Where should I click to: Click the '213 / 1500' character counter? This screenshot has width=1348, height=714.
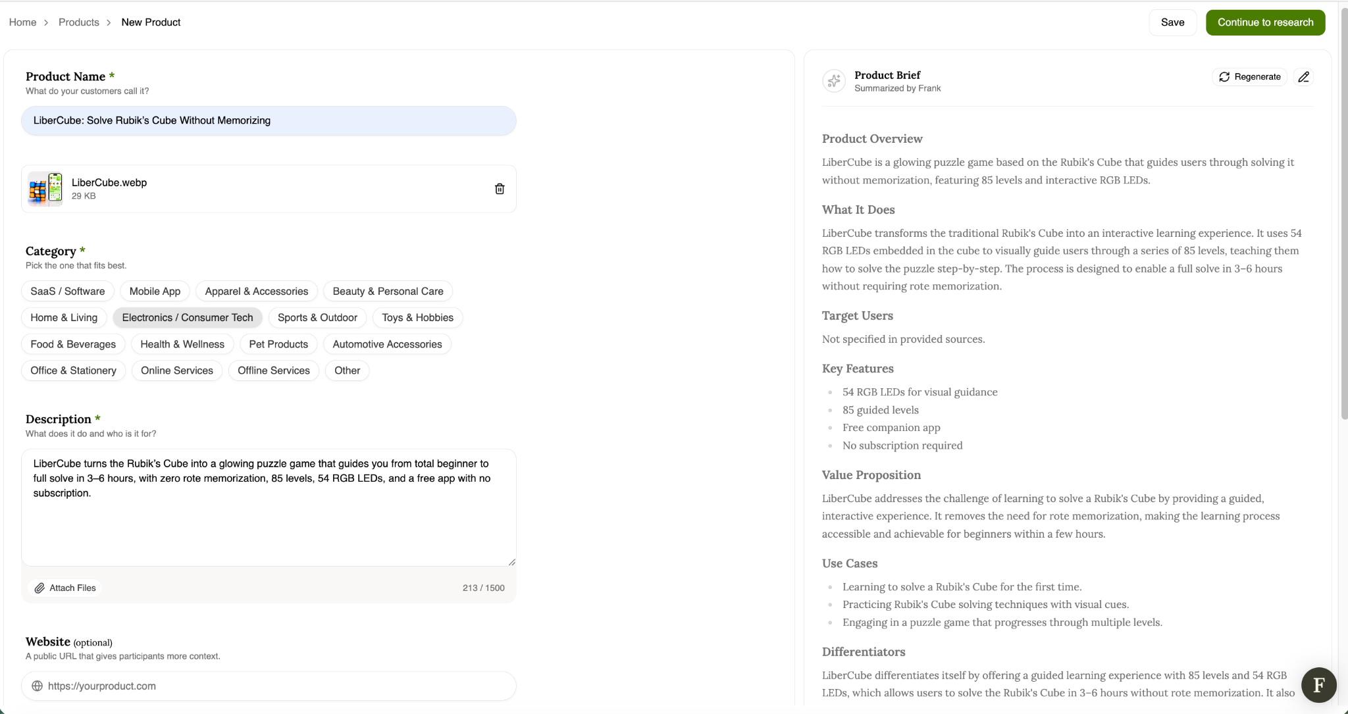tap(483, 588)
